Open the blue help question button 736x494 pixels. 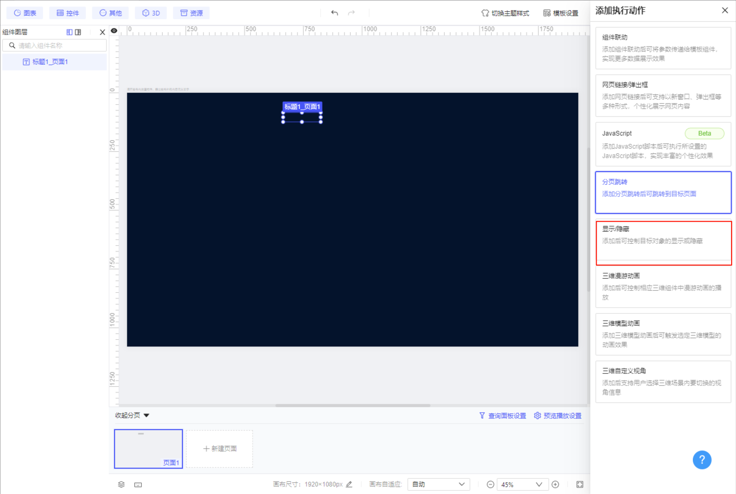click(x=702, y=460)
